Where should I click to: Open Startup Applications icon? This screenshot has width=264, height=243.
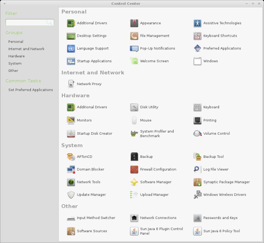tap(71, 61)
